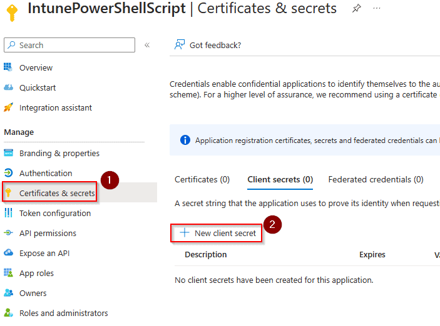
Task: Click the yellow key app icon in header
Action: [x=12, y=12]
